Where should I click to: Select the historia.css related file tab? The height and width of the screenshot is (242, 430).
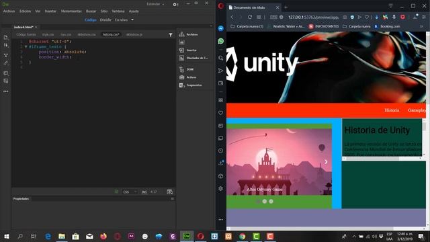tap(111, 34)
